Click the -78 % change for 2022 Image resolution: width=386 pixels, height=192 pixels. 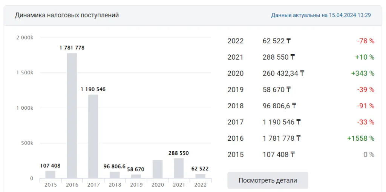pyautogui.click(x=365, y=41)
